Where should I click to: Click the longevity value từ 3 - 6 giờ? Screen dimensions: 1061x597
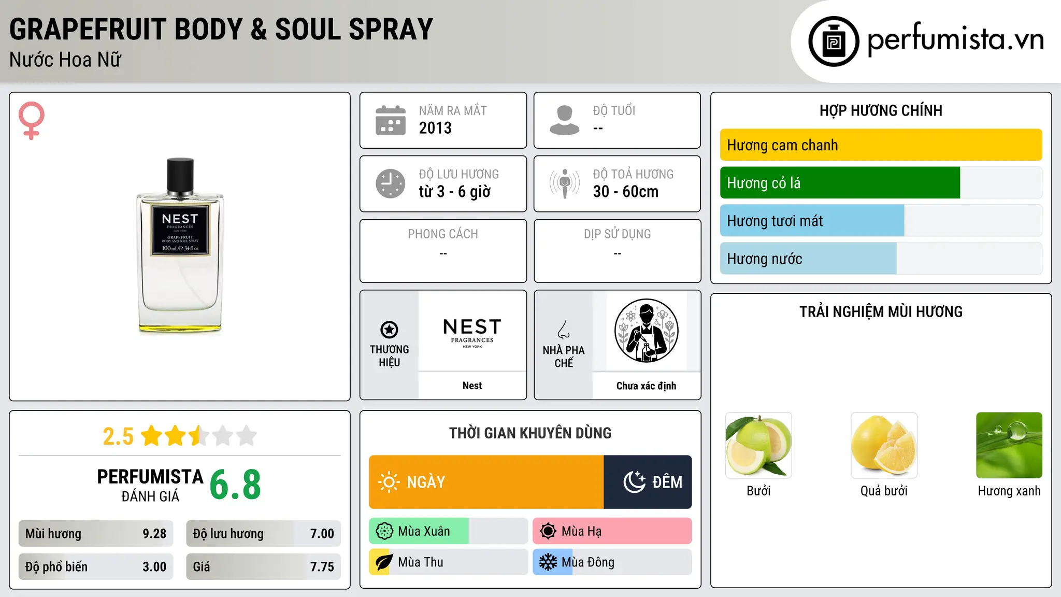pyautogui.click(x=454, y=192)
